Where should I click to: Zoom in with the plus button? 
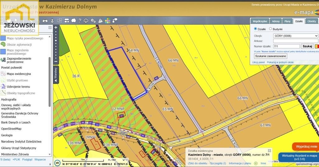click(x=56, y=27)
